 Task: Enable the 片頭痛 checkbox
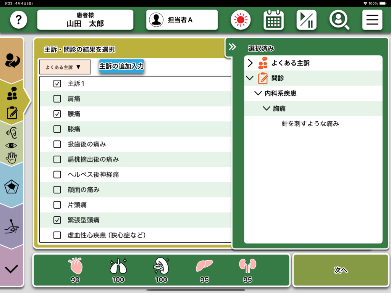coord(57,205)
